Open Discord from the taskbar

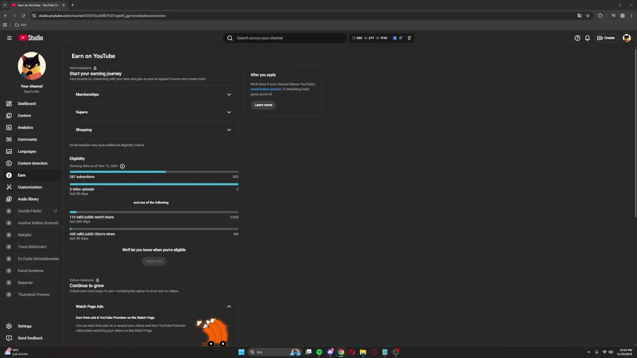coord(330,352)
